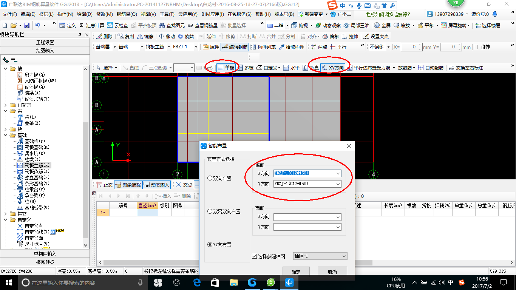516x290 pixels.
Task: Open 设置夹点 grip settings
Action: pos(376,36)
